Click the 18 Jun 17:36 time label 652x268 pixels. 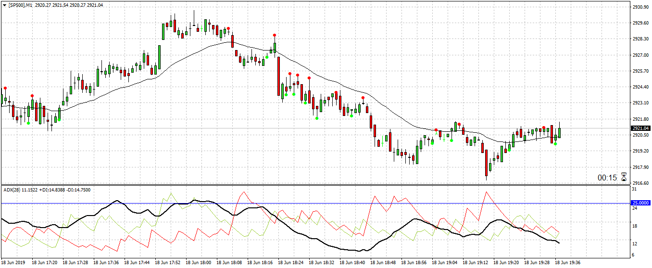(x=106, y=263)
